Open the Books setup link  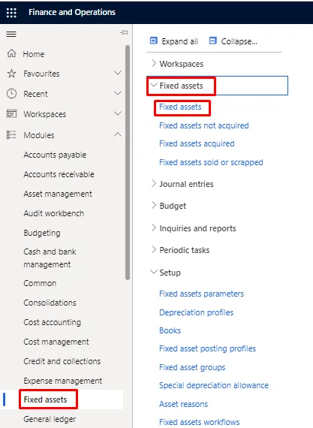(170, 330)
